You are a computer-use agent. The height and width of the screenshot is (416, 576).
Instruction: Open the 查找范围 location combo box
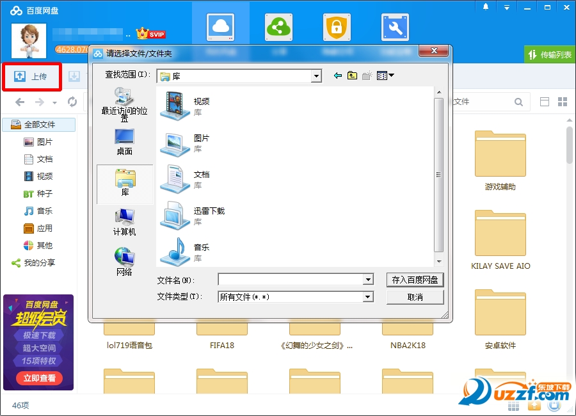point(239,76)
